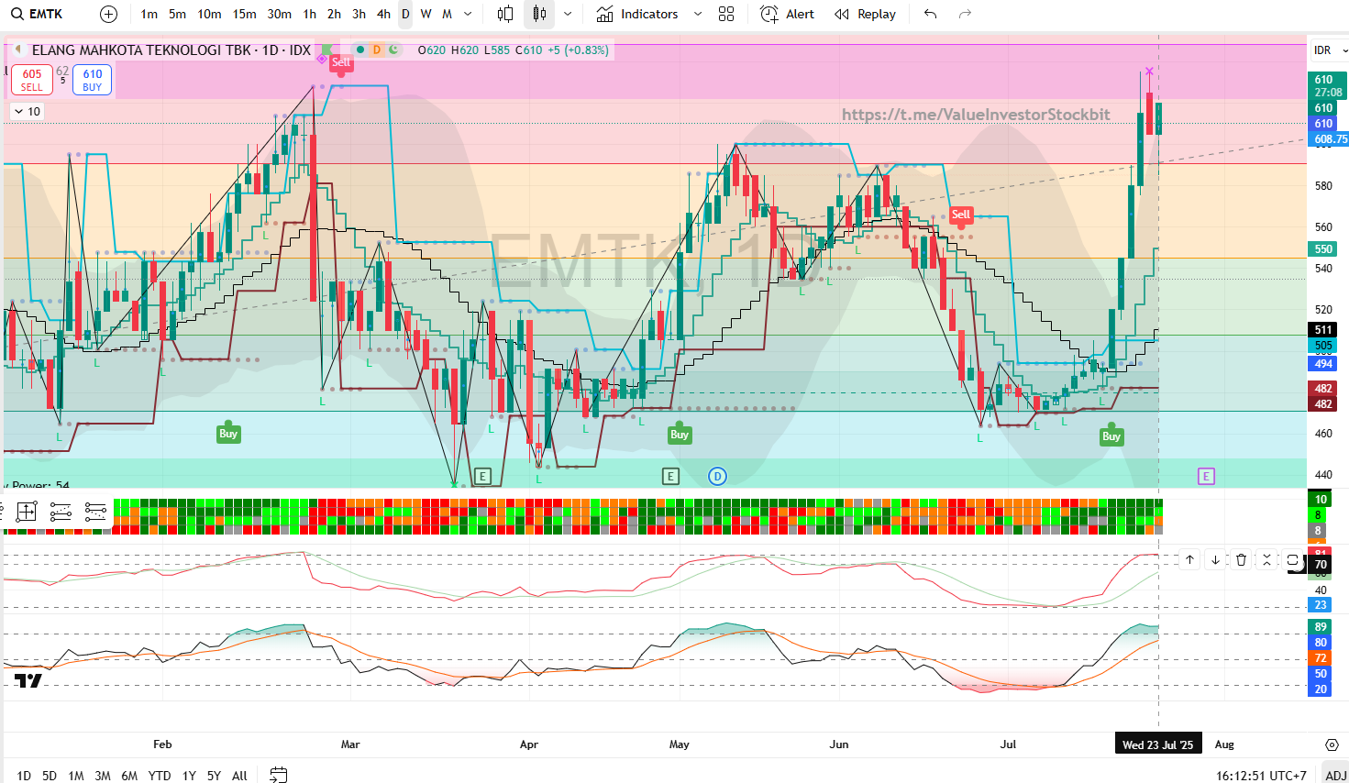Click the Sell signal label in June
The height and width of the screenshot is (783, 1349).
[x=961, y=215]
